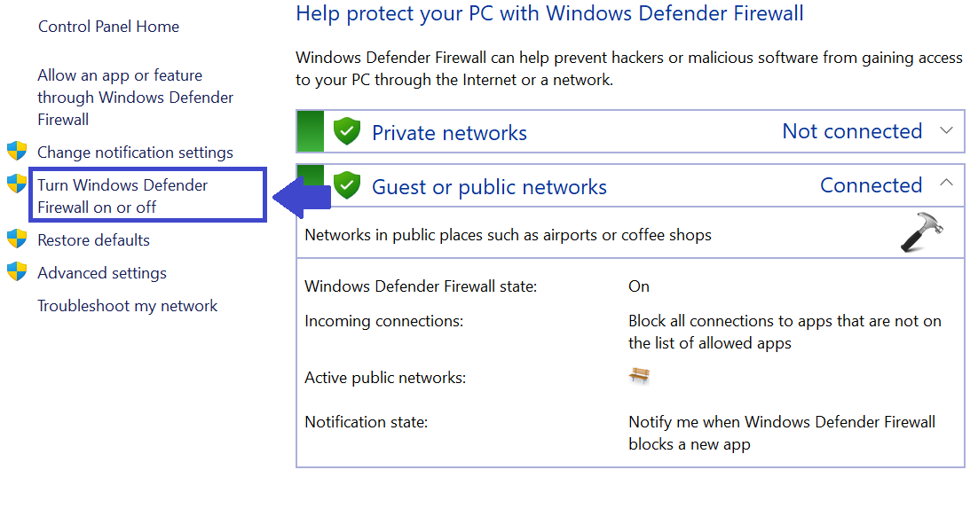Click the park bench active network icon

pyautogui.click(x=639, y=376)
